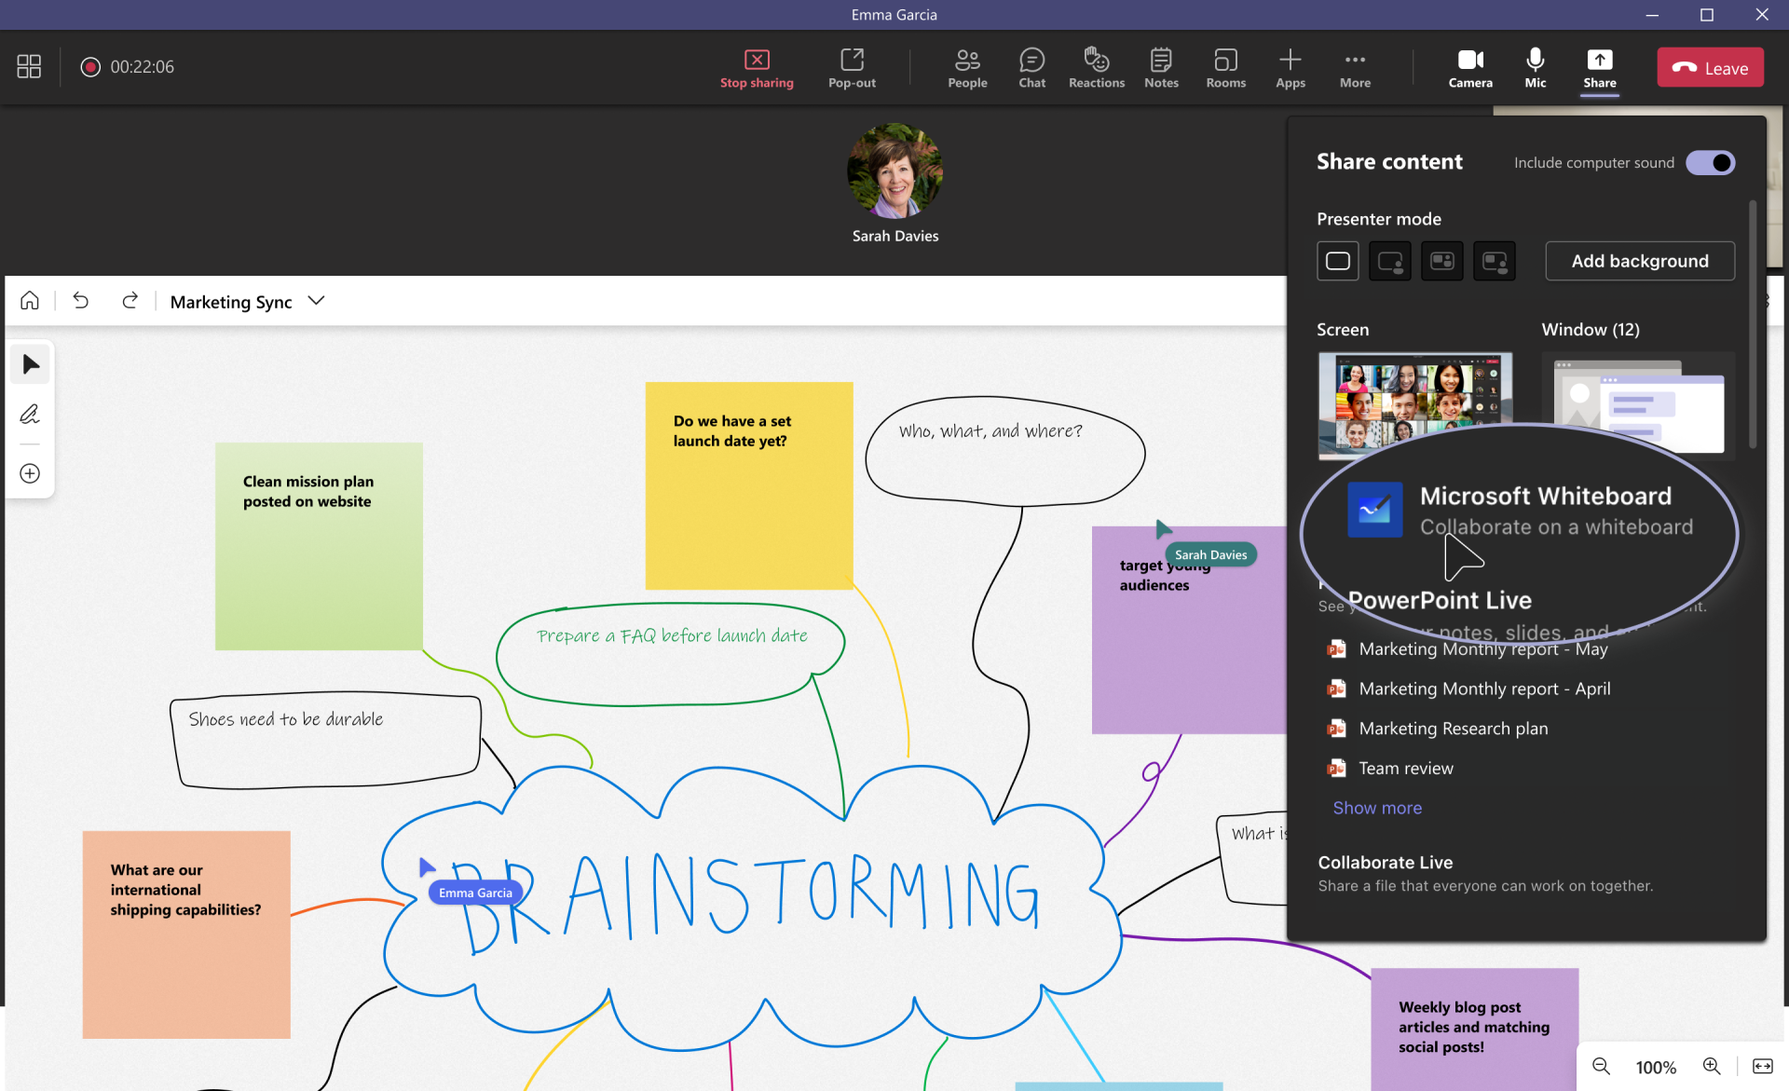
Task: Select Marketing Research plan presentation
Action: (1453, 729)
